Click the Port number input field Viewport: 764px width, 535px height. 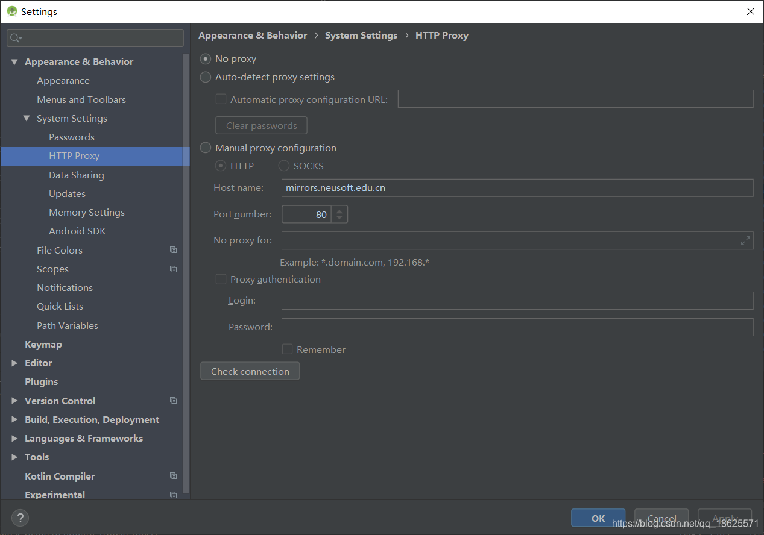pyautogui.click(x=306, y=214)
